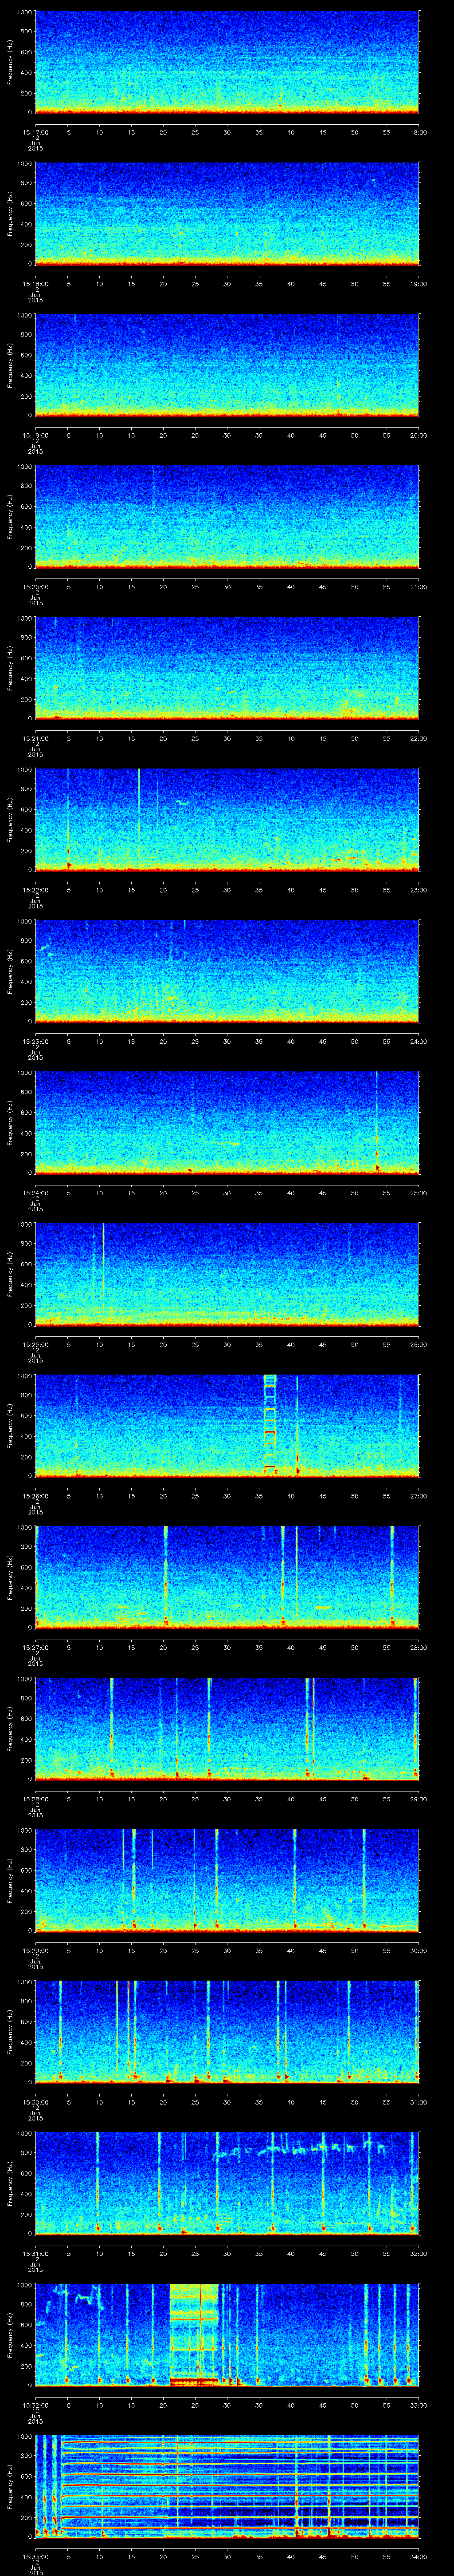Click the 15:28:00 start time label

click(x=35, y=1799)
